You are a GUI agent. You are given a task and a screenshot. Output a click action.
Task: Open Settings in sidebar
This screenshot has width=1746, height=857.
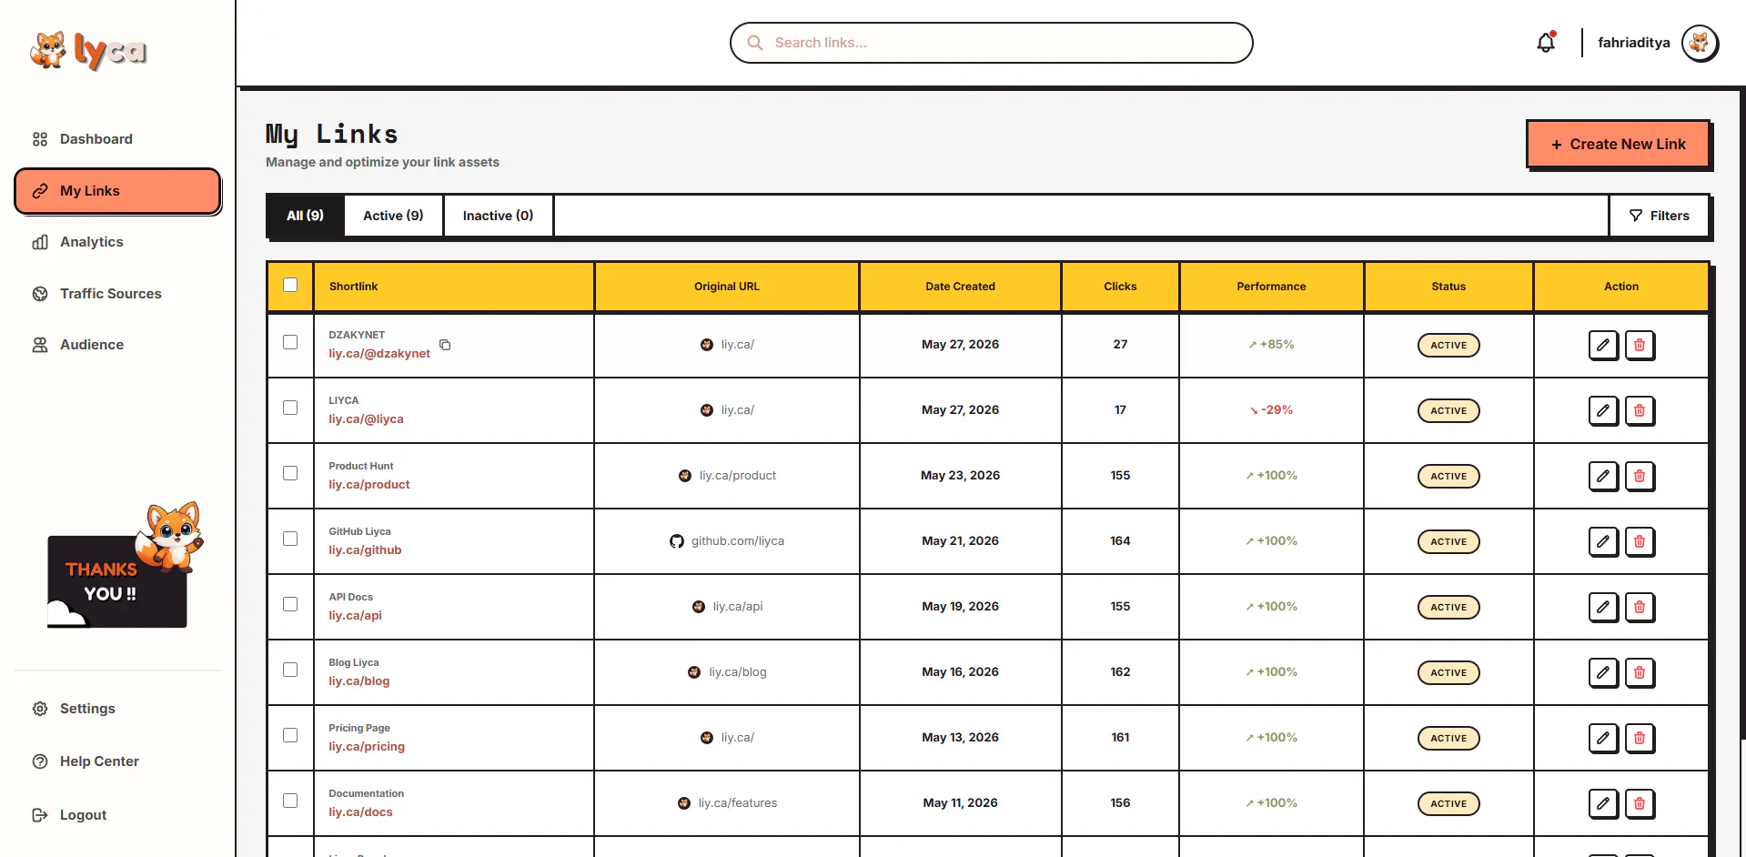(x=117, y=709)
